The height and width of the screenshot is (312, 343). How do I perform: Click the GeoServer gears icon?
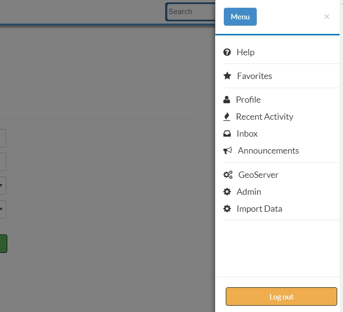(228, 175)
